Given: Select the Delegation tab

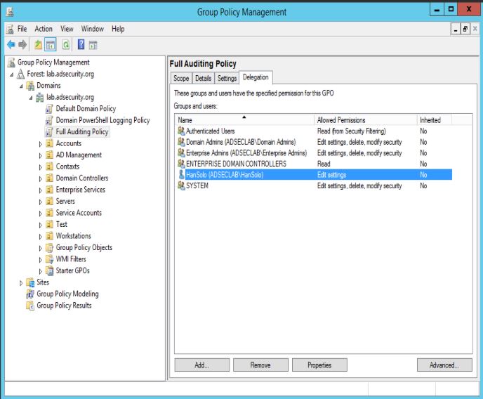Looking at the screenshot, I should tap(256, 77).
